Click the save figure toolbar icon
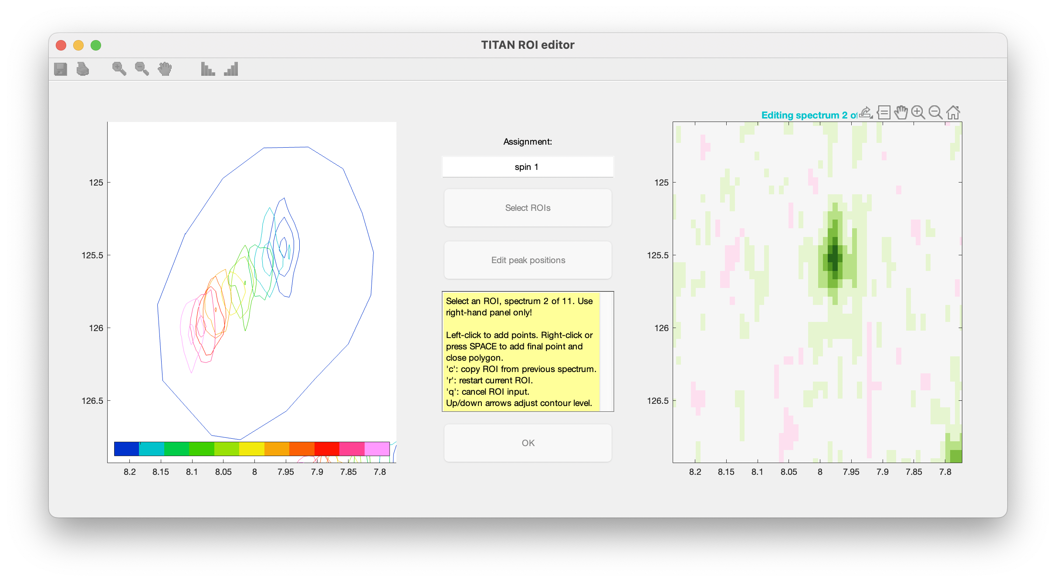The height and width of the screenshot is (582, 1056). pos(61,69)
